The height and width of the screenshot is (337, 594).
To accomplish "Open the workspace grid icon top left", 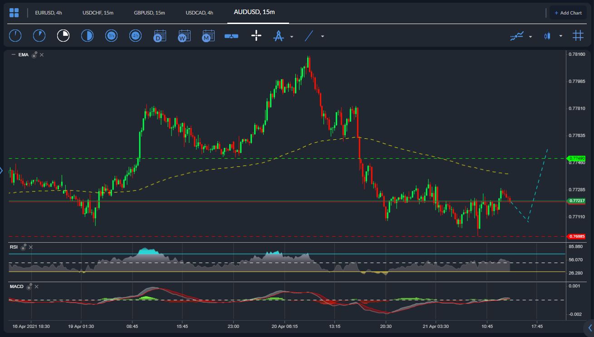I will [x=14, y=12].
